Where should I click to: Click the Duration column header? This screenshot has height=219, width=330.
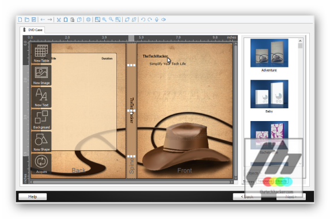107,58
